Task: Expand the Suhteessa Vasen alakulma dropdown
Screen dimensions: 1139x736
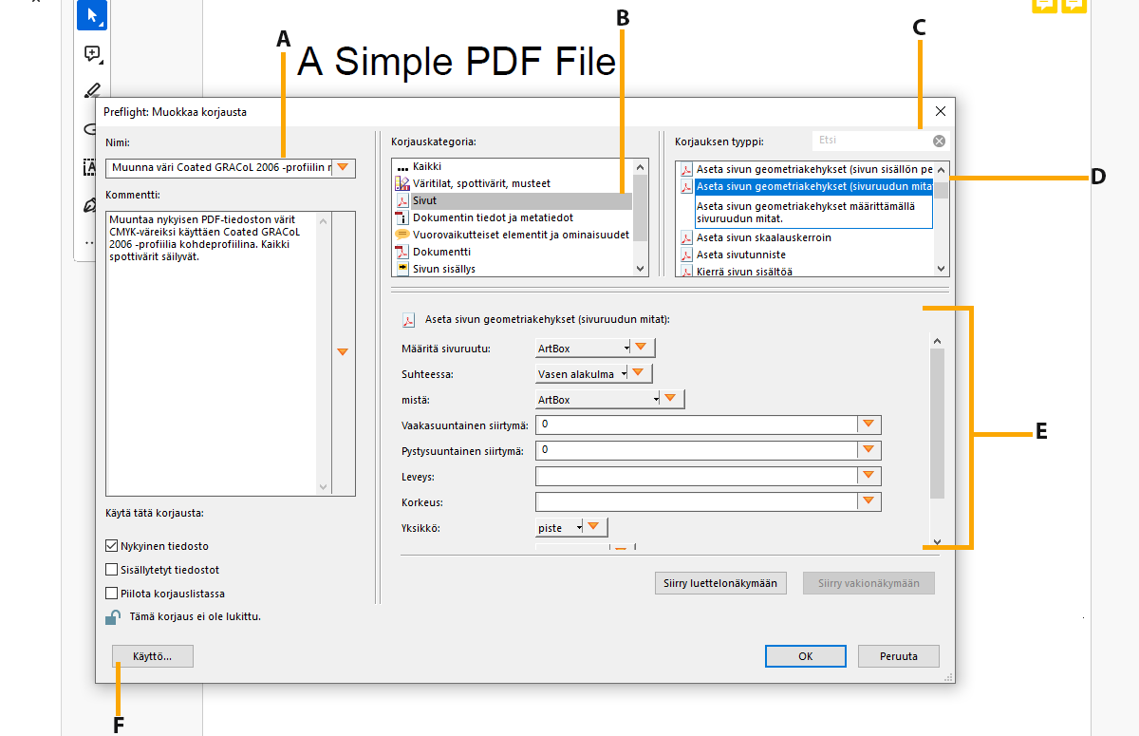Action: pyautogui.click(x=583, y=374)
